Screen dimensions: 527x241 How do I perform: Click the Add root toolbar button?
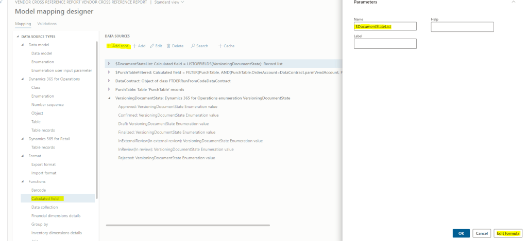coord(117,46)
